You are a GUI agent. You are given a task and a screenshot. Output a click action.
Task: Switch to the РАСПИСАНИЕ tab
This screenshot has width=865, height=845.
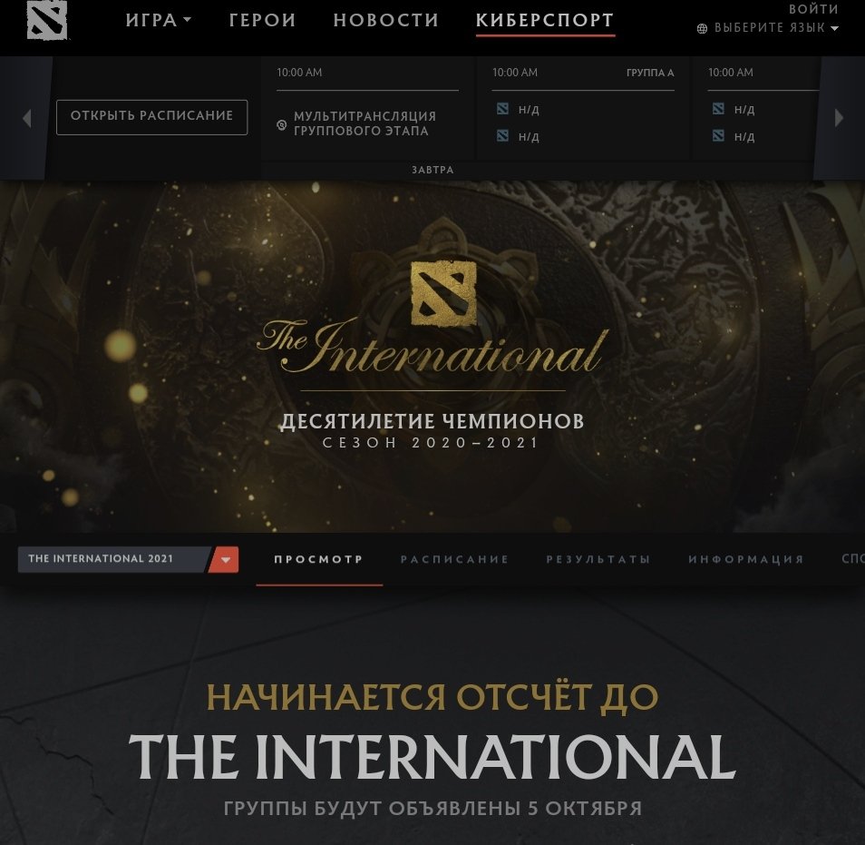(454, 559)
